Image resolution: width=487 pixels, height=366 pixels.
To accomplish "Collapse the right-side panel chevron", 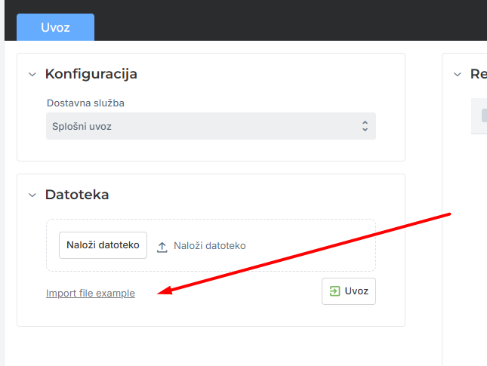I will pyautogui.click(x=458, y=75).
